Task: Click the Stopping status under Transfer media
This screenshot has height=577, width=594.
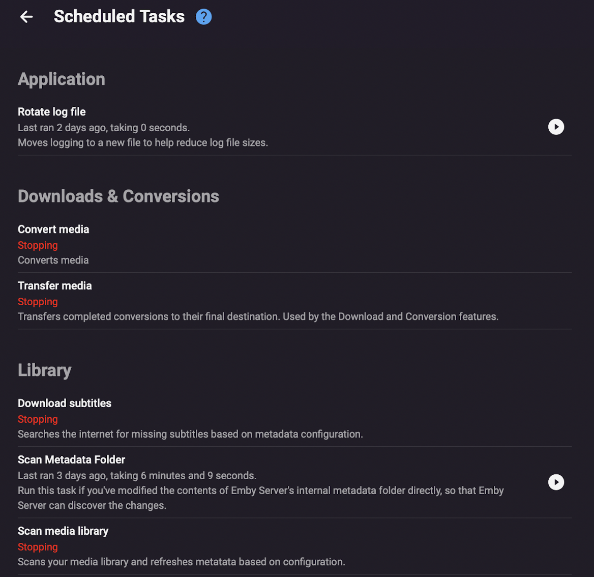Action: (38, 301)
